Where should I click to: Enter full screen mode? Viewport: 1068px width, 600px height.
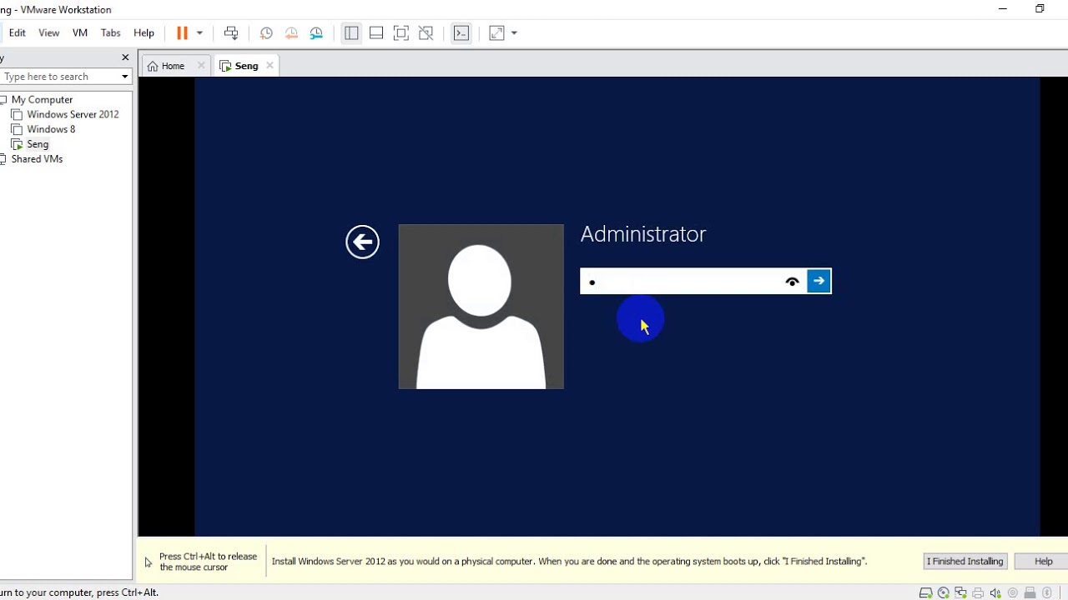[x=401, y=33]
